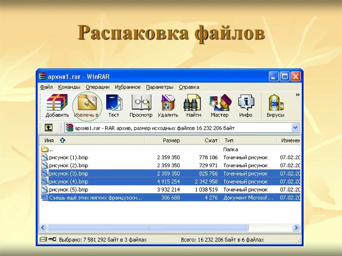Select file рисунок (3).bmp
Image resolution: width=342 pixels, height=256 pixels.
170,174
